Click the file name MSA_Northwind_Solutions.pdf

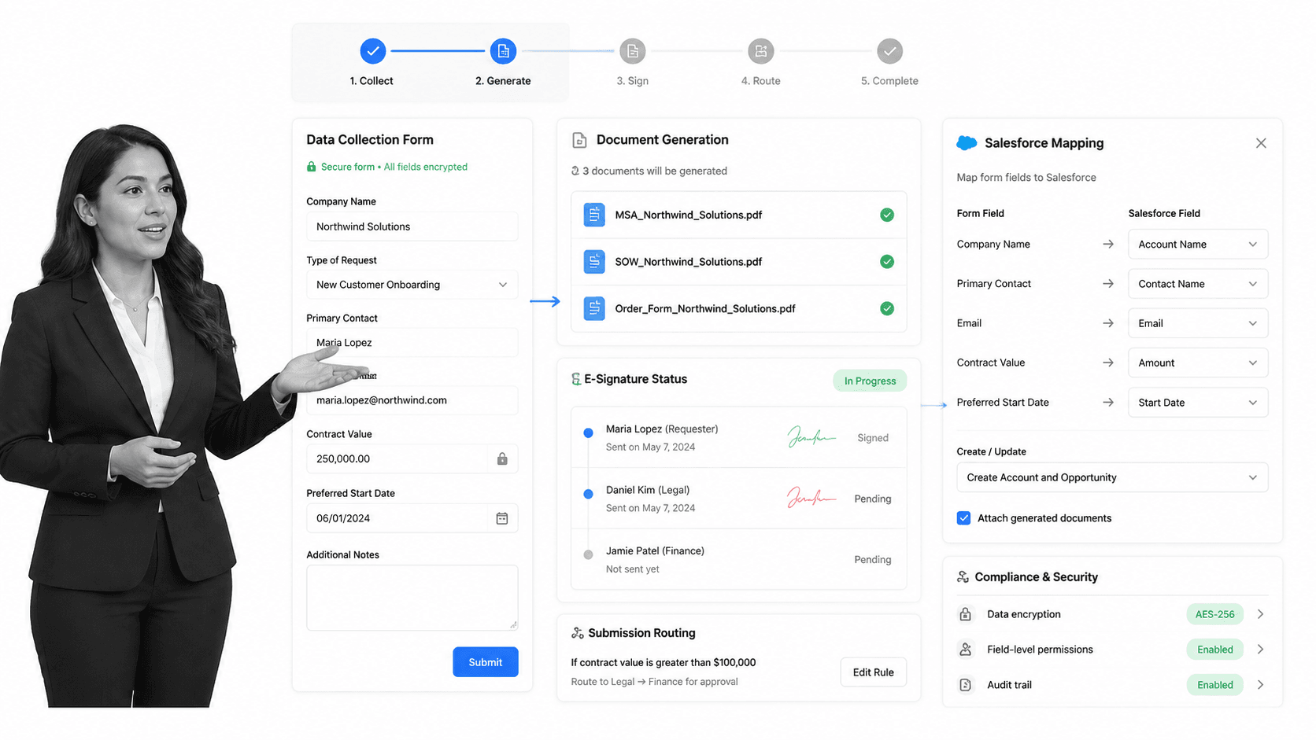coord(689,215)
